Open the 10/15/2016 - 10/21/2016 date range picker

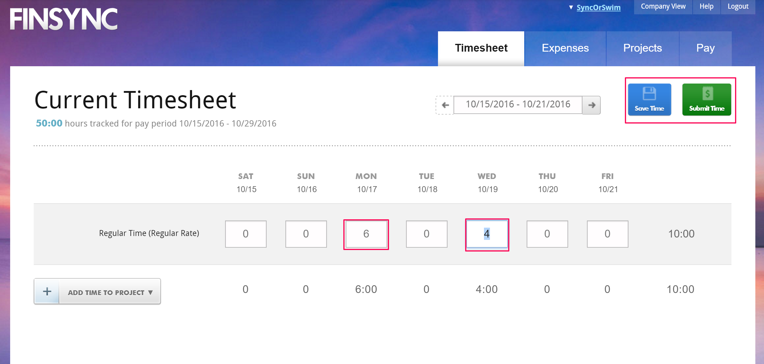click(518, 104)
